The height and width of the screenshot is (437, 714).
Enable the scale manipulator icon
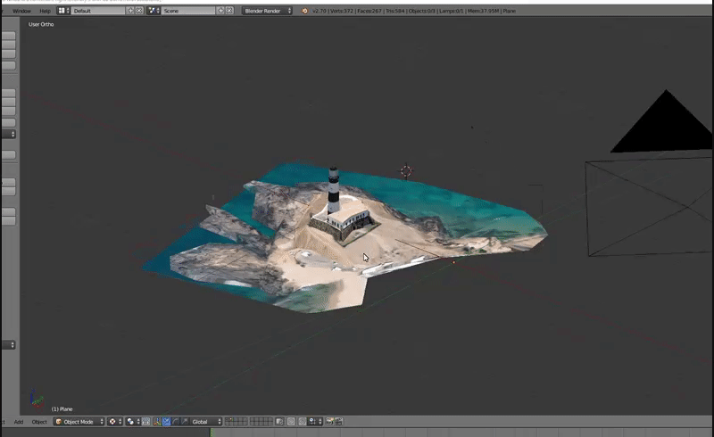point(185,422)
